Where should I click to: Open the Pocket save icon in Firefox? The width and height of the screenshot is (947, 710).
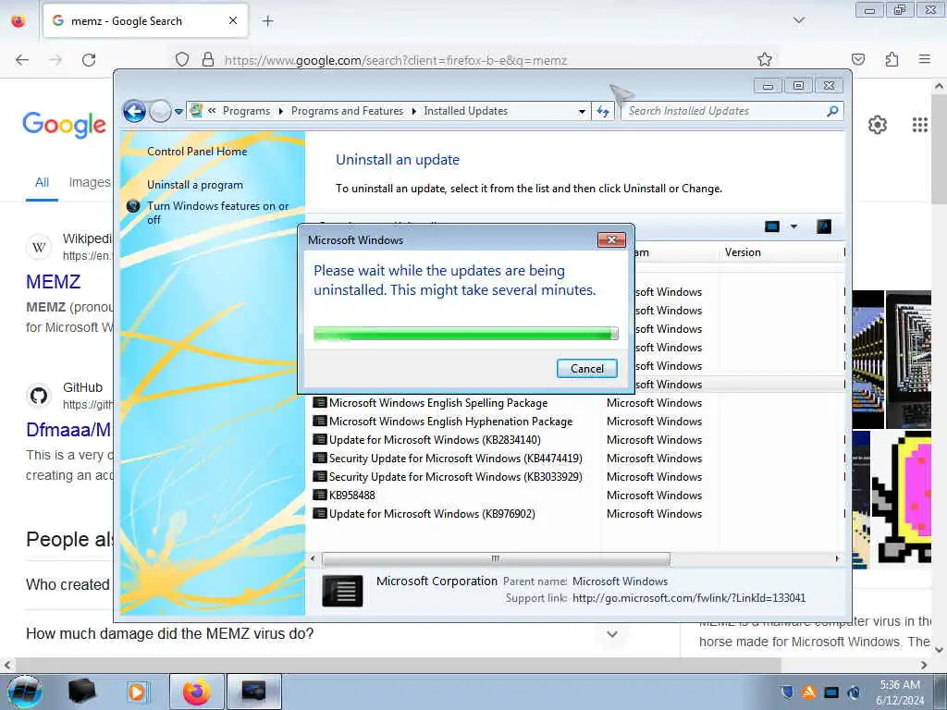point(858,59)
